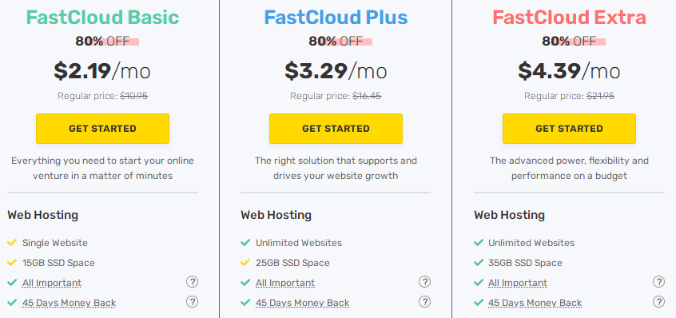The height and width of the screenshot is (318, 676).
Task: Open help icon for Basic All Important
Action: click(x=193, y=282)
